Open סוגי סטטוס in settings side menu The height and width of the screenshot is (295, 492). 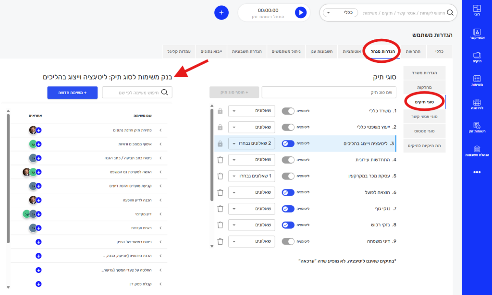pos(424,130)
